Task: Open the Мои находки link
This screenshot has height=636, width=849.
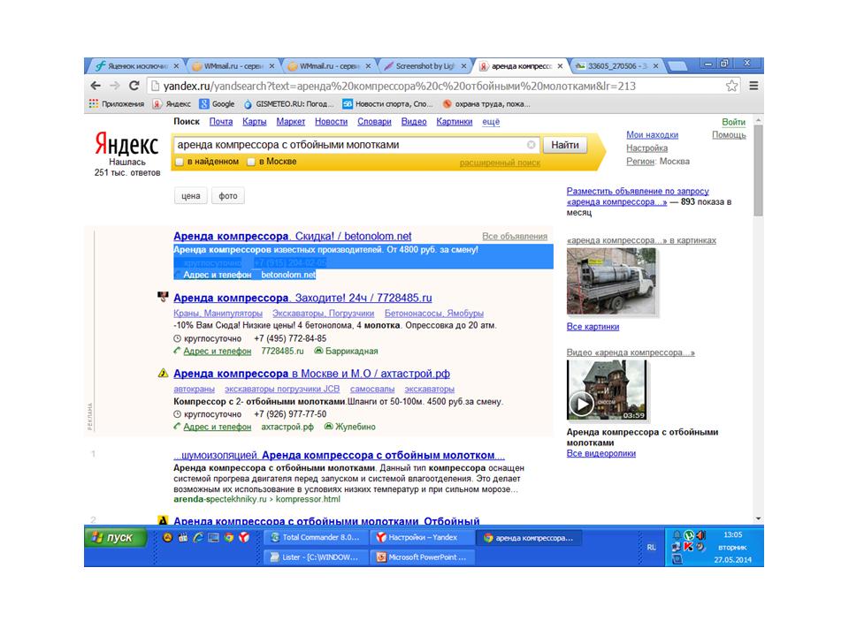Action: [652, 134]
